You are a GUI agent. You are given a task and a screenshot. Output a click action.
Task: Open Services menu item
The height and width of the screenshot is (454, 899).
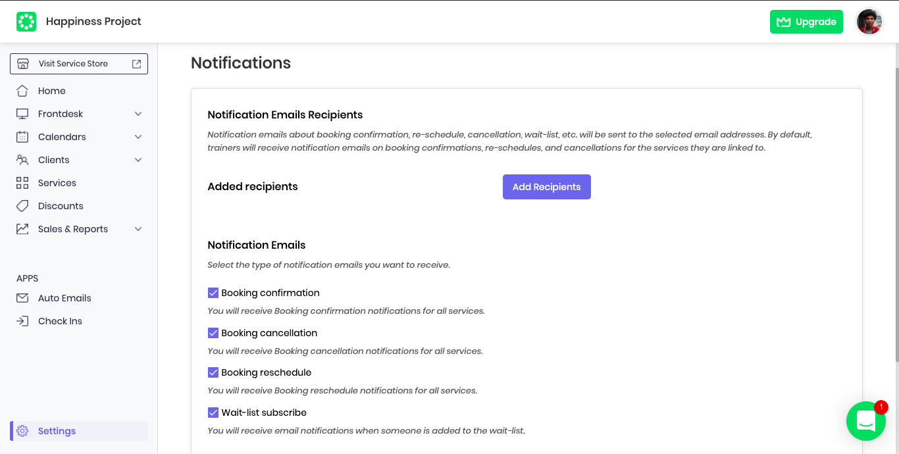[x=79, y=183]
